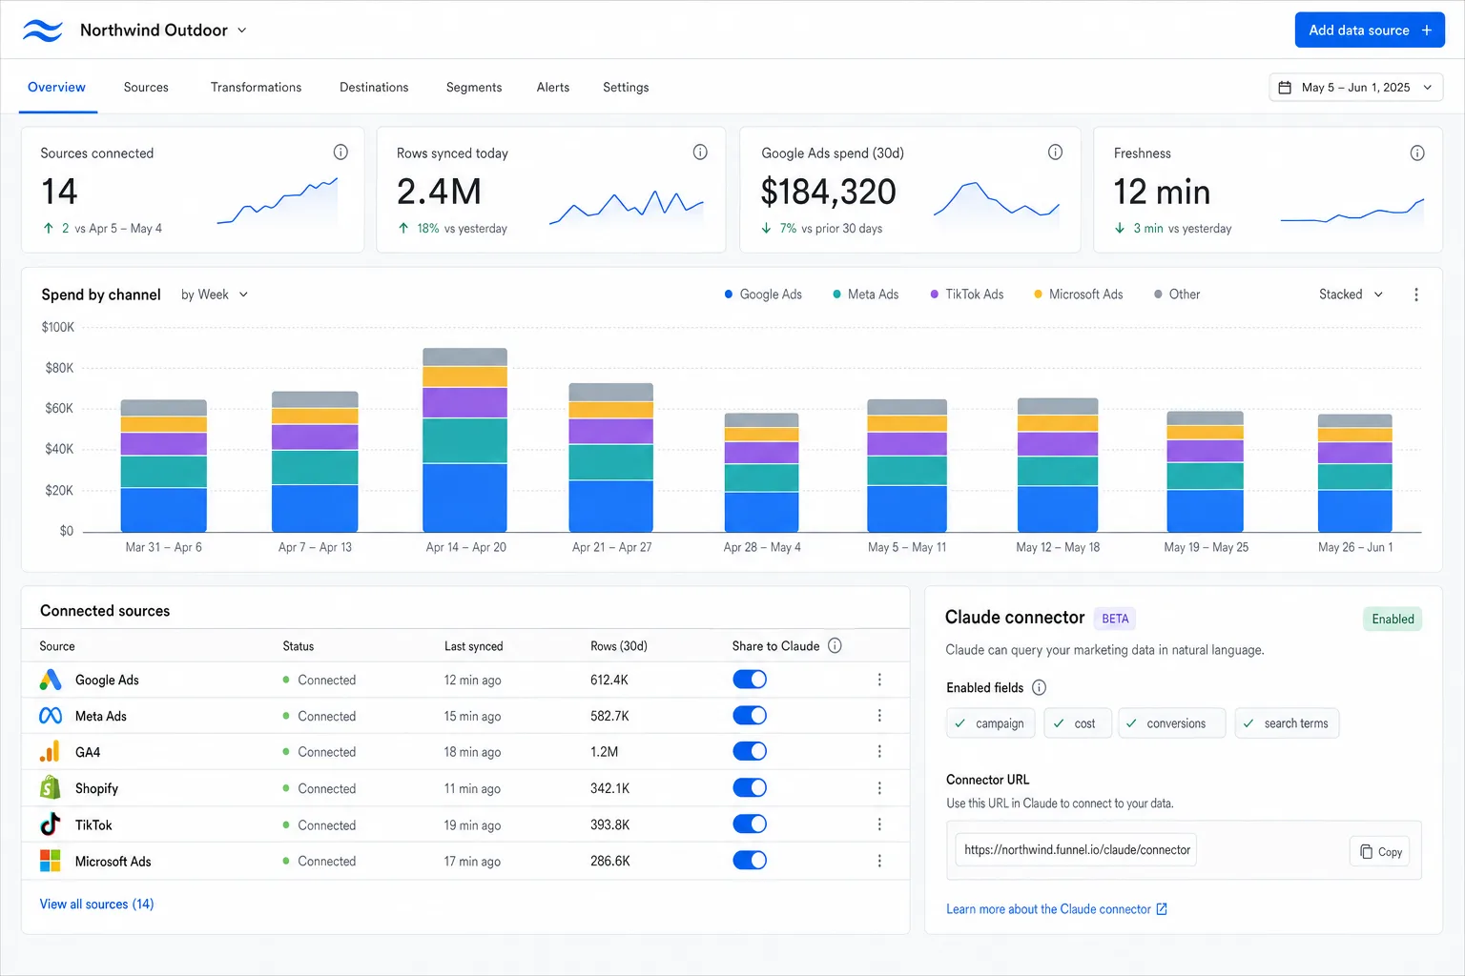
Task: Open Spend by channel more options menu
Action: pyautogui.click(x=1416, y=295)
